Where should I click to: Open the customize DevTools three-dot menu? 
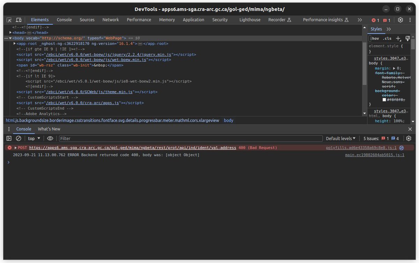click(x=410, y=20)
